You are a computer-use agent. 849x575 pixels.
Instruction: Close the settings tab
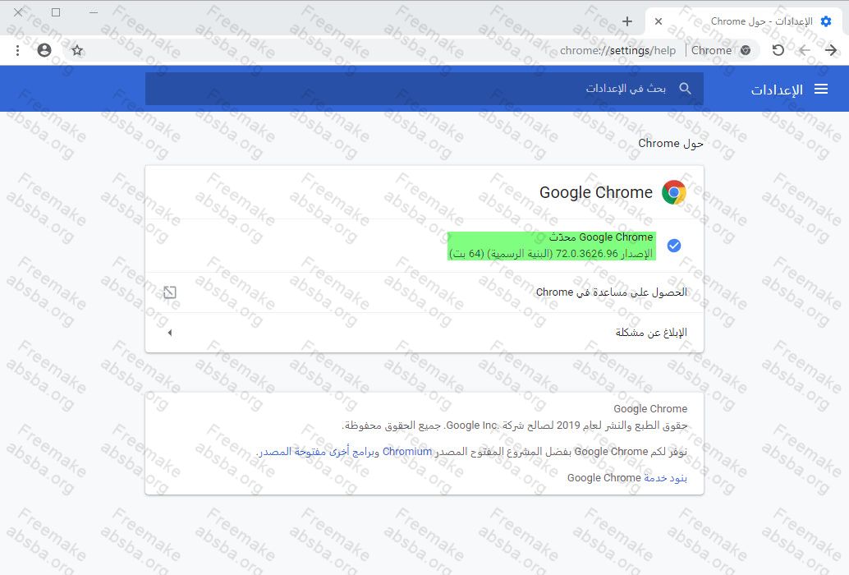pos(659,21)
